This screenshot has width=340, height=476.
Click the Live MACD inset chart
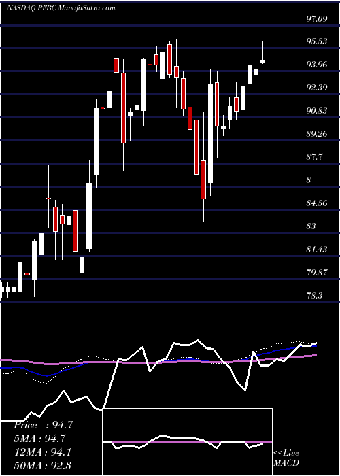tap(187, 442)
